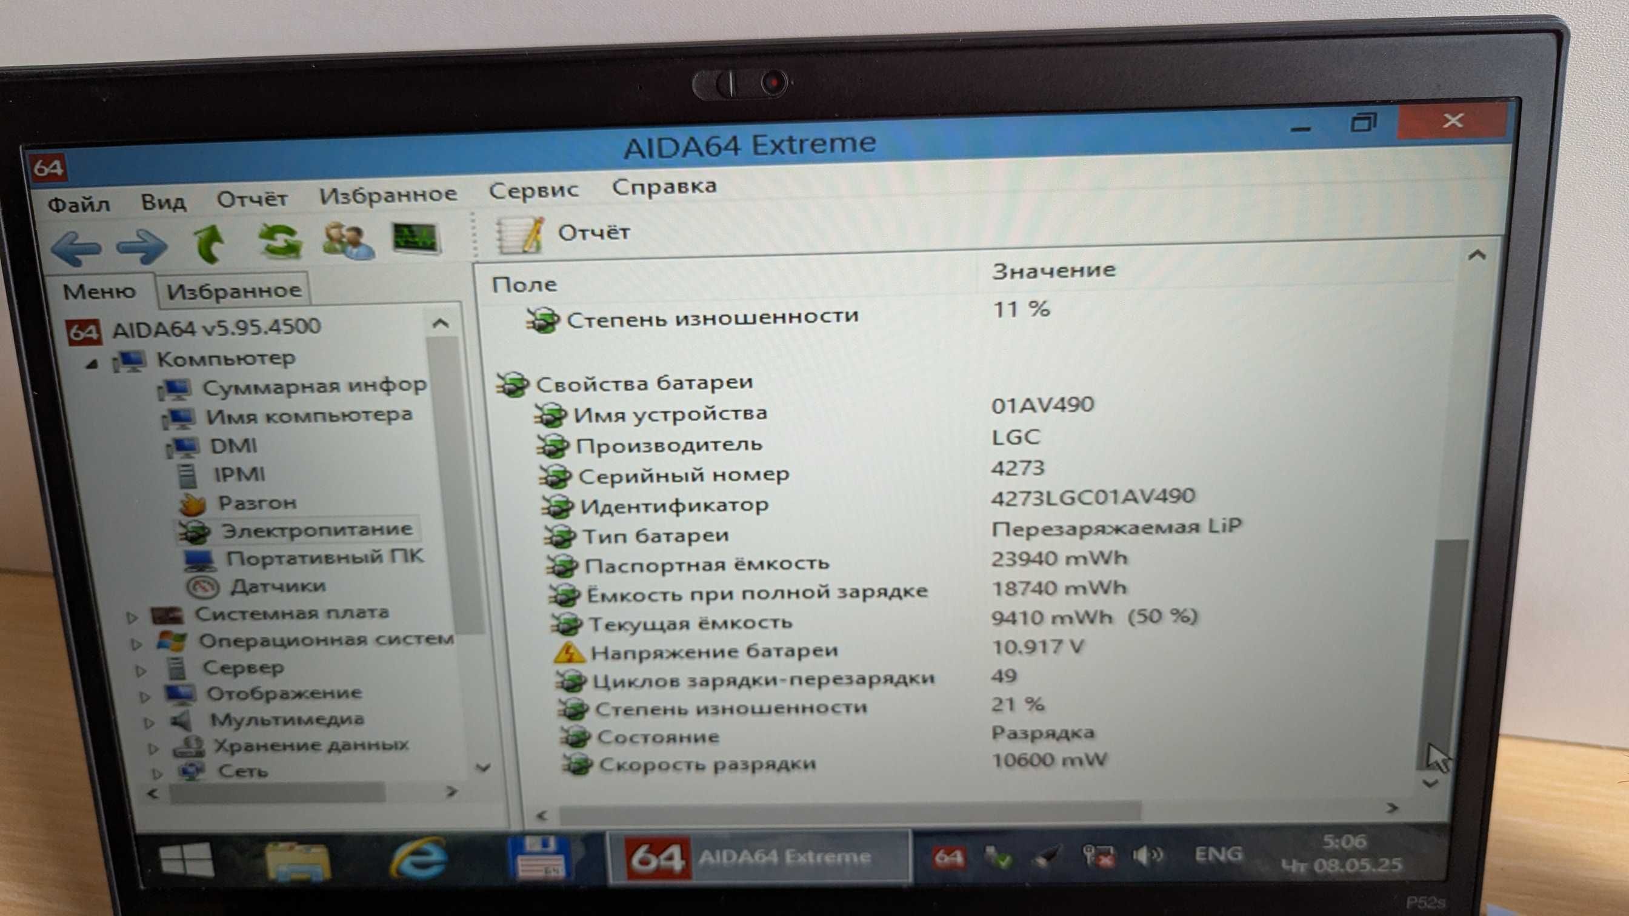Click the Мультимедиа speaker icon
Image resolution: width=1629 pixels, height=916 pixels.
click(181, 721)
